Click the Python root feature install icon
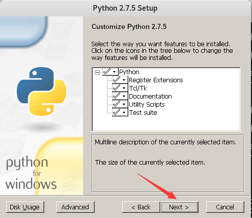This screenshot has height=218, width=252. click(x=110, y=72)
